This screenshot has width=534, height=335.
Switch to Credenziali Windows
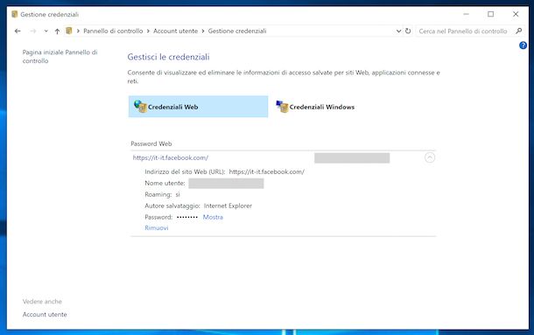point(315,107)
